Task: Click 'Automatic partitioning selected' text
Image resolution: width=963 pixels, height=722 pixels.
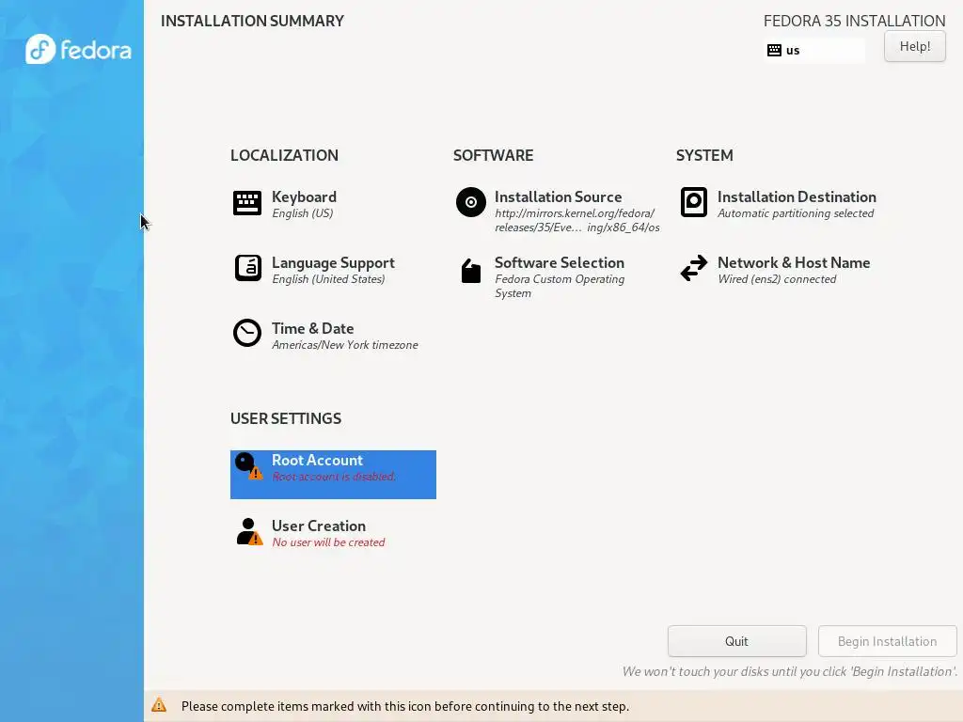Action: [x=796, y=213]
